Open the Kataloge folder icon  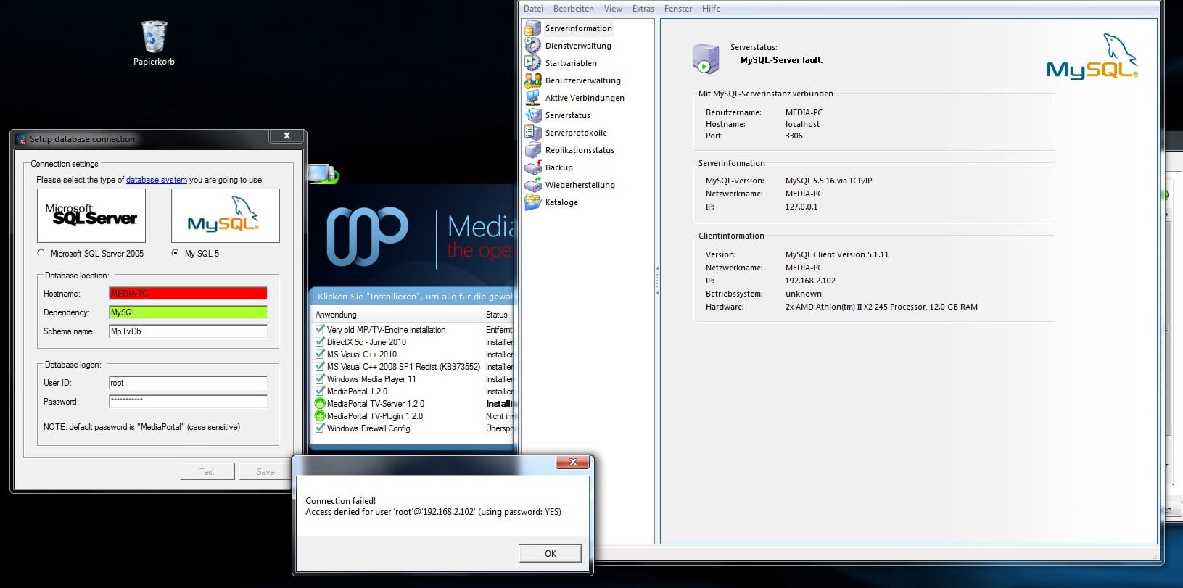point(532,202)
